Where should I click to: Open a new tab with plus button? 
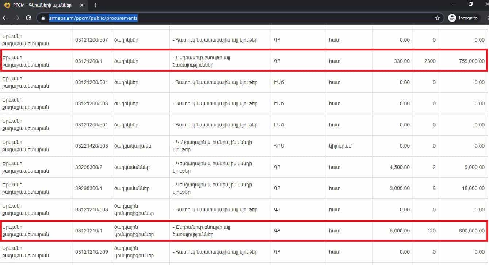(96, 5)
